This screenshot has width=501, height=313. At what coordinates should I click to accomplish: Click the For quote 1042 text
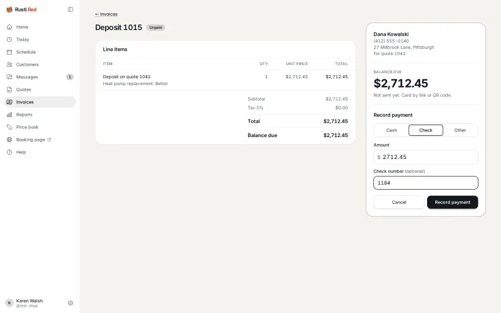pyautogui.click(x=390, y=54)
